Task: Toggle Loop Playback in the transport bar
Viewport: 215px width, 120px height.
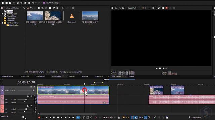Action: (x=43, y=118)
